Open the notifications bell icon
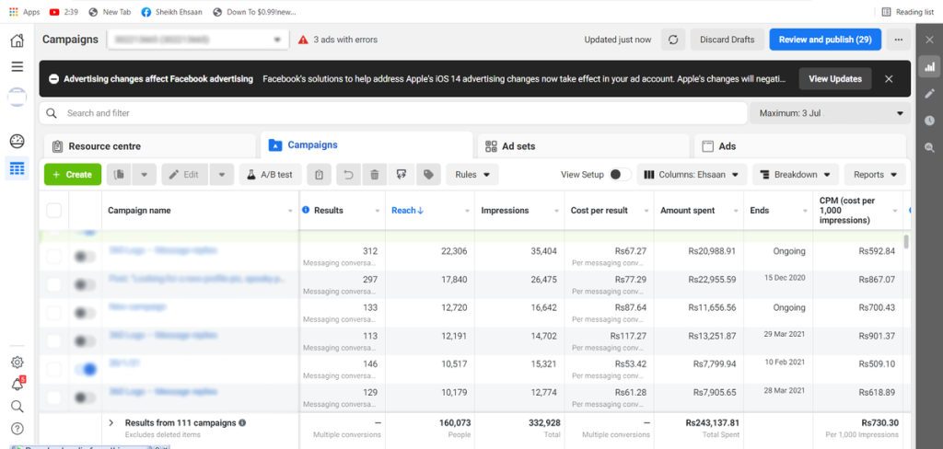The width and height of the screenshot is (943, 449). (17, 384)
